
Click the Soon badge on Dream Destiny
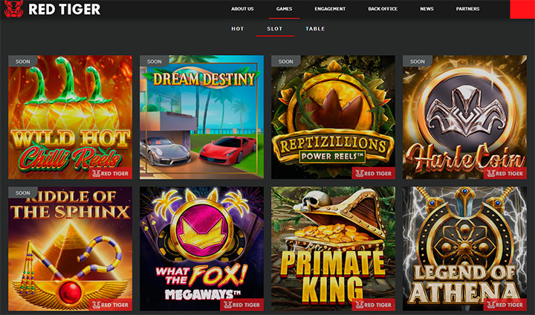pyautogui.click(x=154, y=62)
